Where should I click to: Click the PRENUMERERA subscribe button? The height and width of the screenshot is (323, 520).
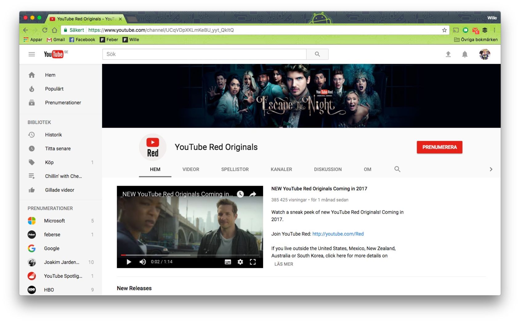[440, 147]
